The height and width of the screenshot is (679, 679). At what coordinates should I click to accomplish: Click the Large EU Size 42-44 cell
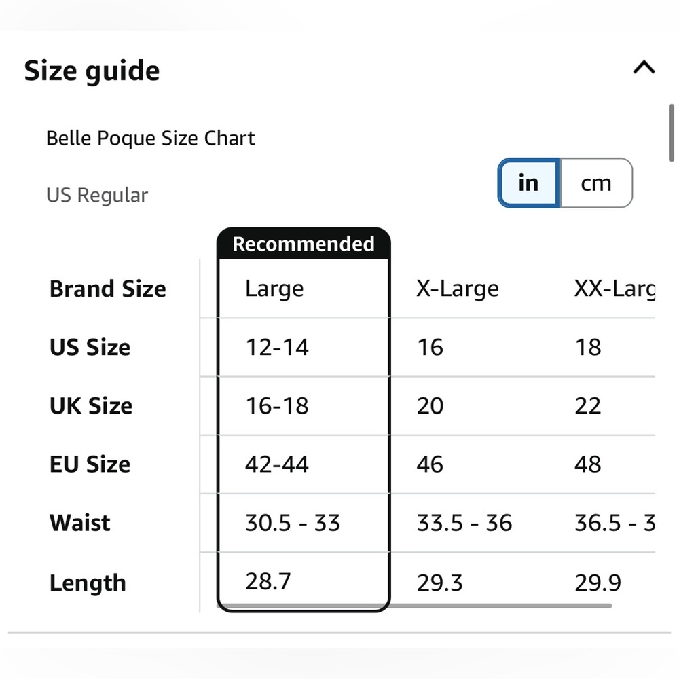click(x=277, y=464)
